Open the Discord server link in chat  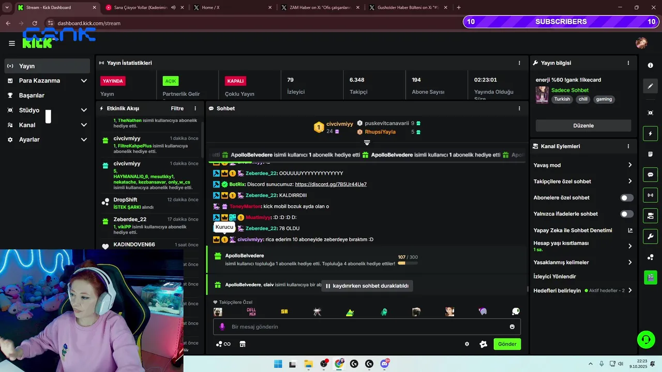click(330, 184)
